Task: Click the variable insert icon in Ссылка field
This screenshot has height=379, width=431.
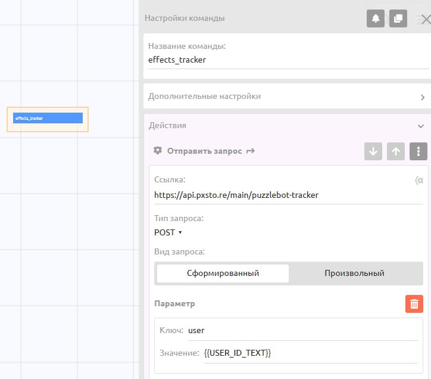Action: click(418, 179)
